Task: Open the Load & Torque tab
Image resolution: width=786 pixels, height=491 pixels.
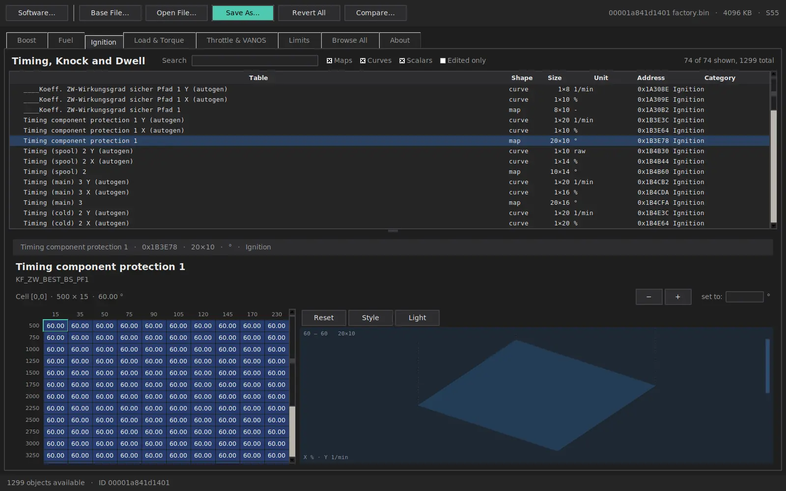Action: point(159,40)
